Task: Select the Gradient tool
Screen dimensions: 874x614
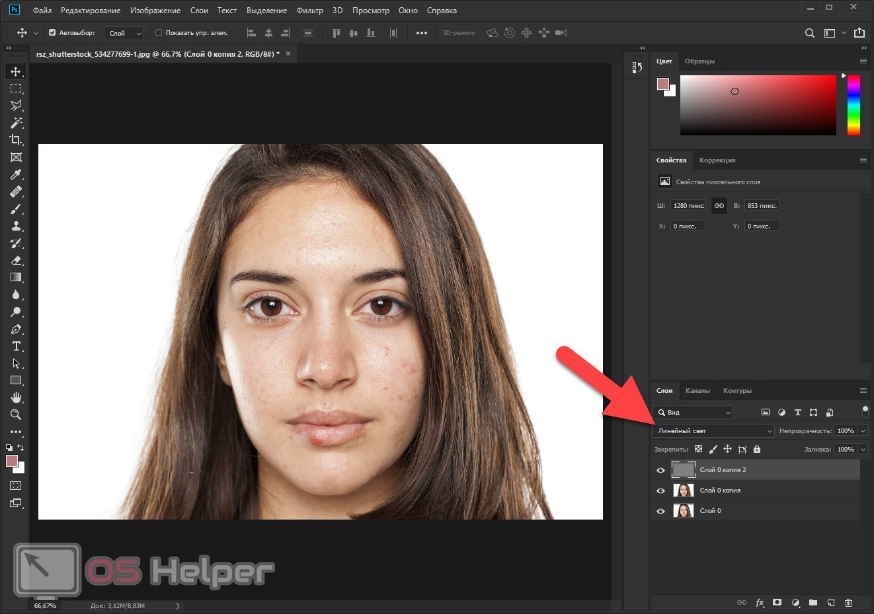Action: tap(16, 277)
